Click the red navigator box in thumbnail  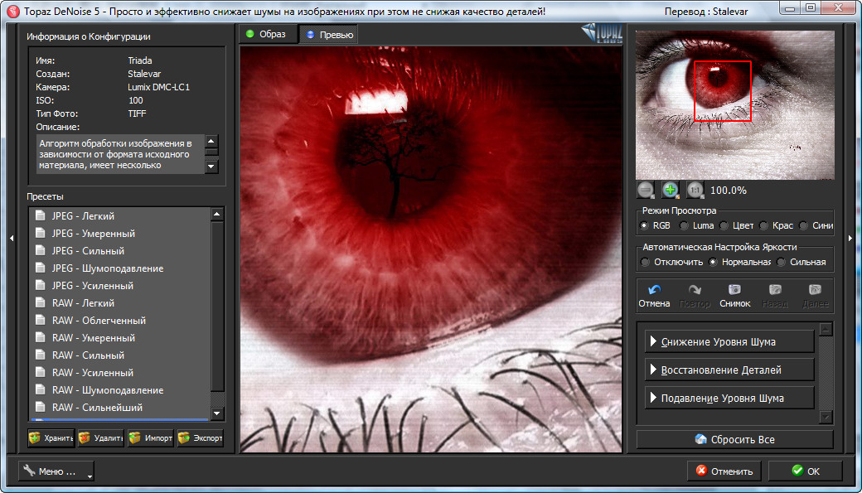click(722, 91)
